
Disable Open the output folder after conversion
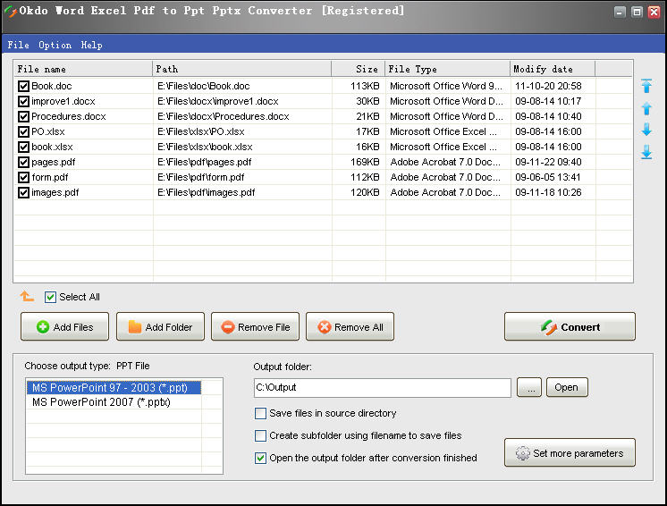pos(260,458)
